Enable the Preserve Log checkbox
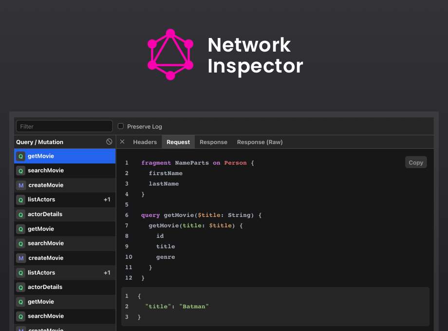448x331 pixels. [121, 126]
